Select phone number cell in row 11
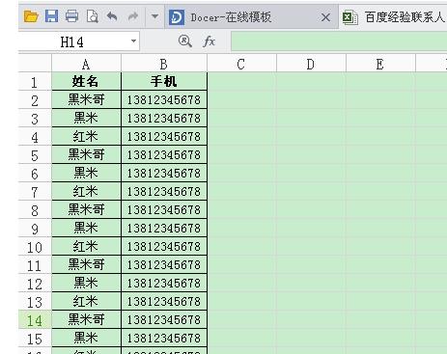447x354 pixels. pos(164,264)
